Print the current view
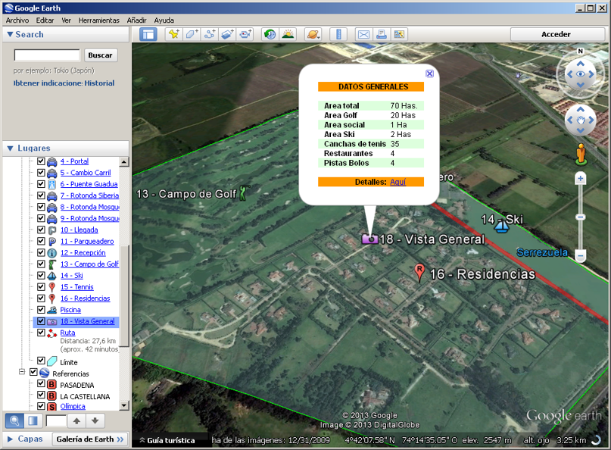Viewport: 611px width, 450px height. pos(381,34)
